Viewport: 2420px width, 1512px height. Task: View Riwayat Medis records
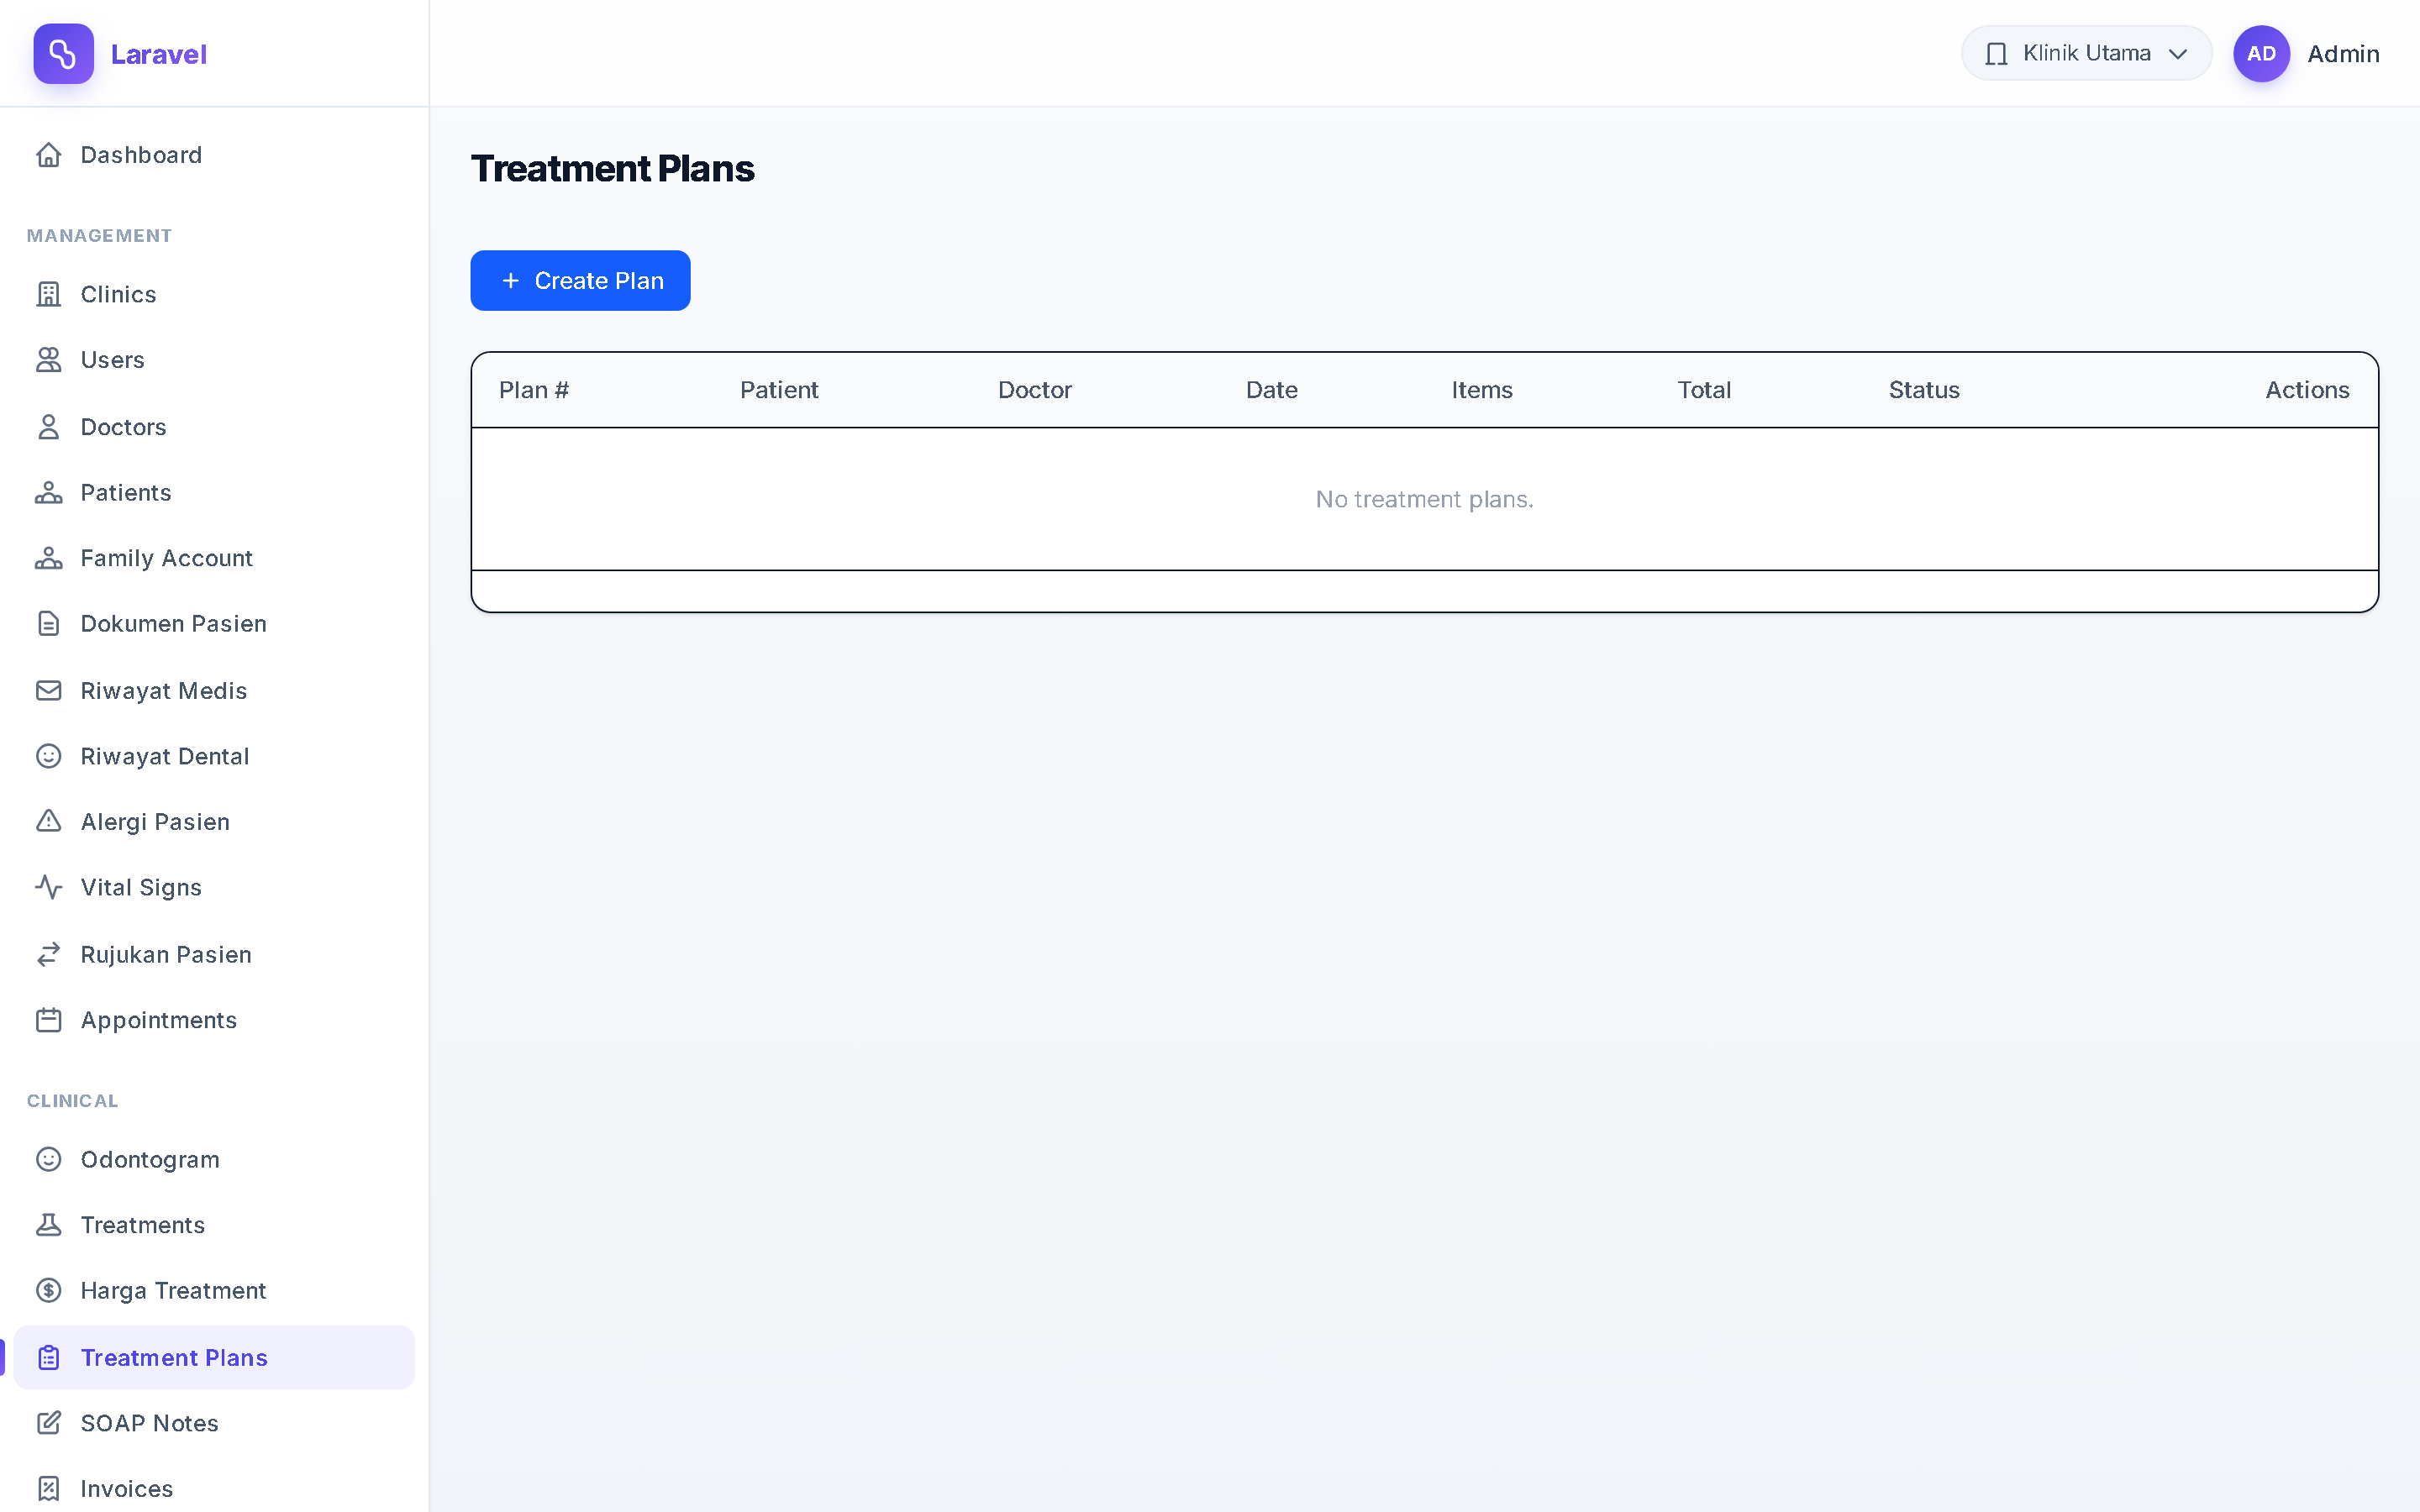click(x=214, y=691)
